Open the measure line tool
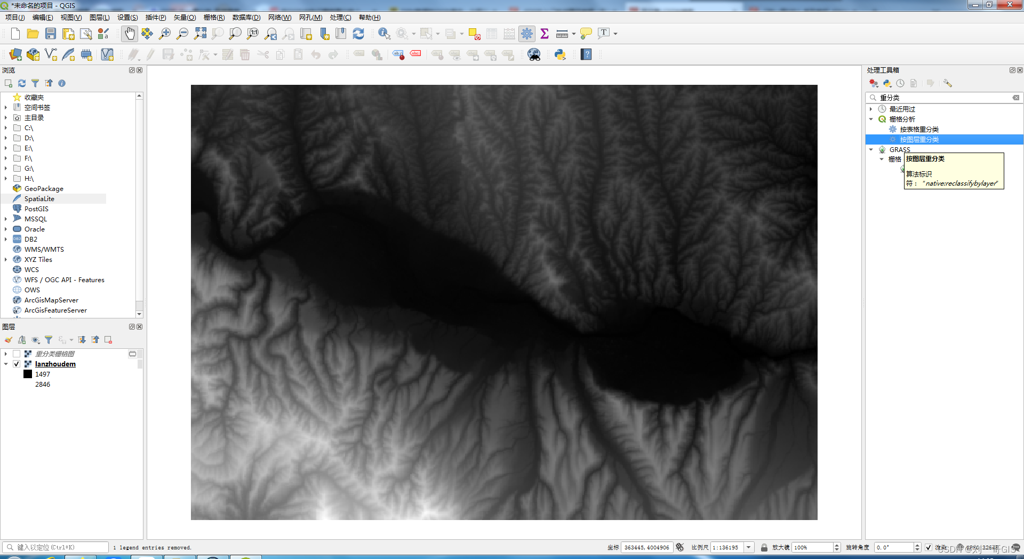The height and width of the screenshot is (559, 1024). [x=562, y=34]
